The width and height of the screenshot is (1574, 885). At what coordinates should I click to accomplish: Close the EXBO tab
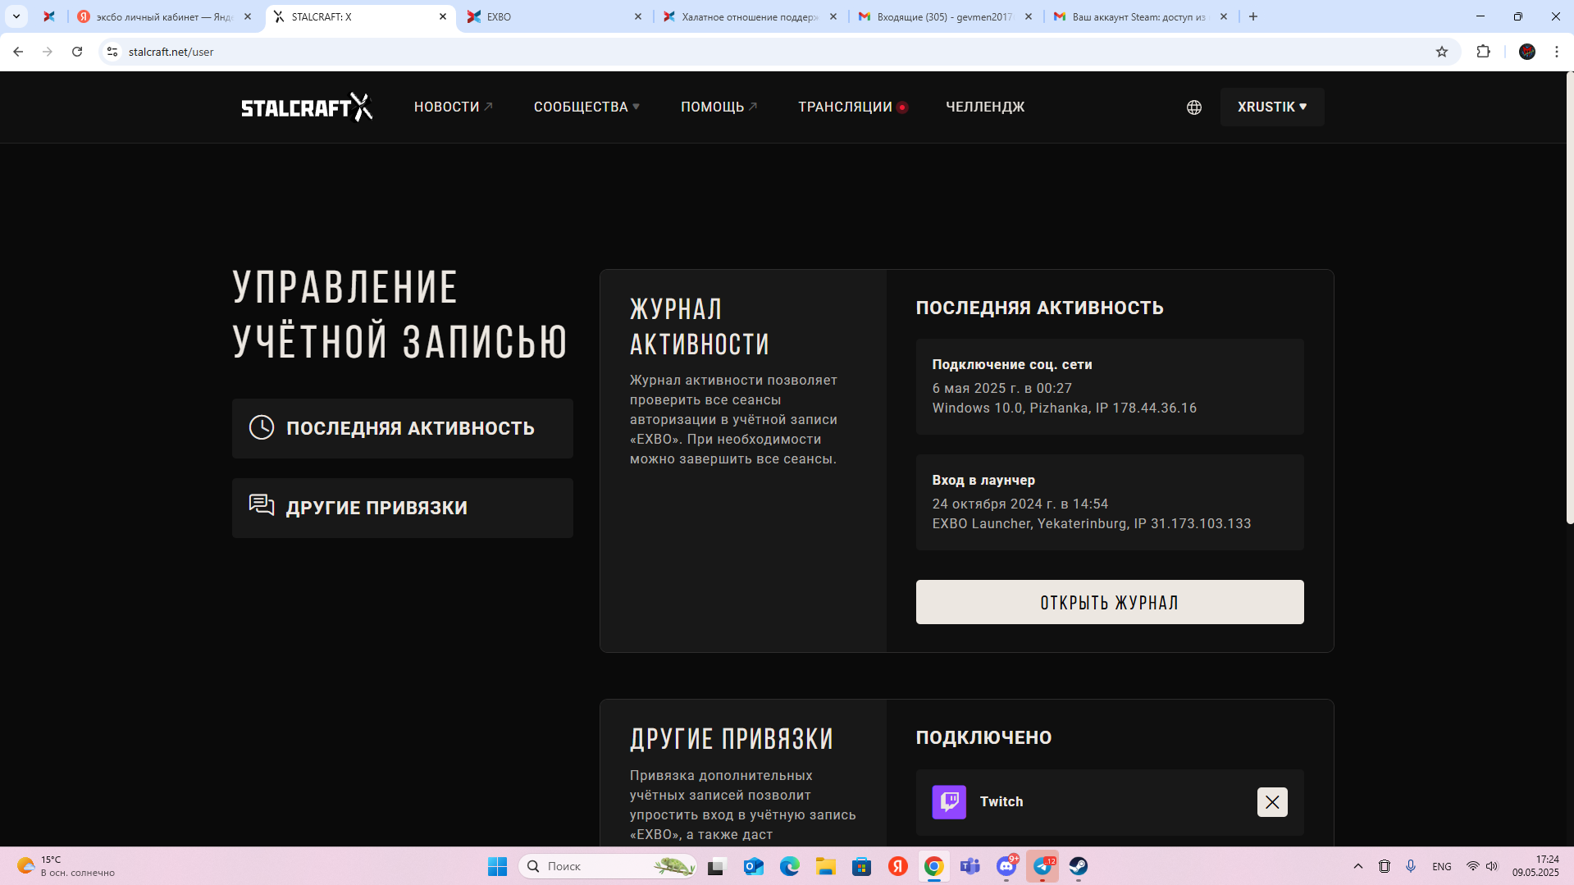tap(638, 16)
